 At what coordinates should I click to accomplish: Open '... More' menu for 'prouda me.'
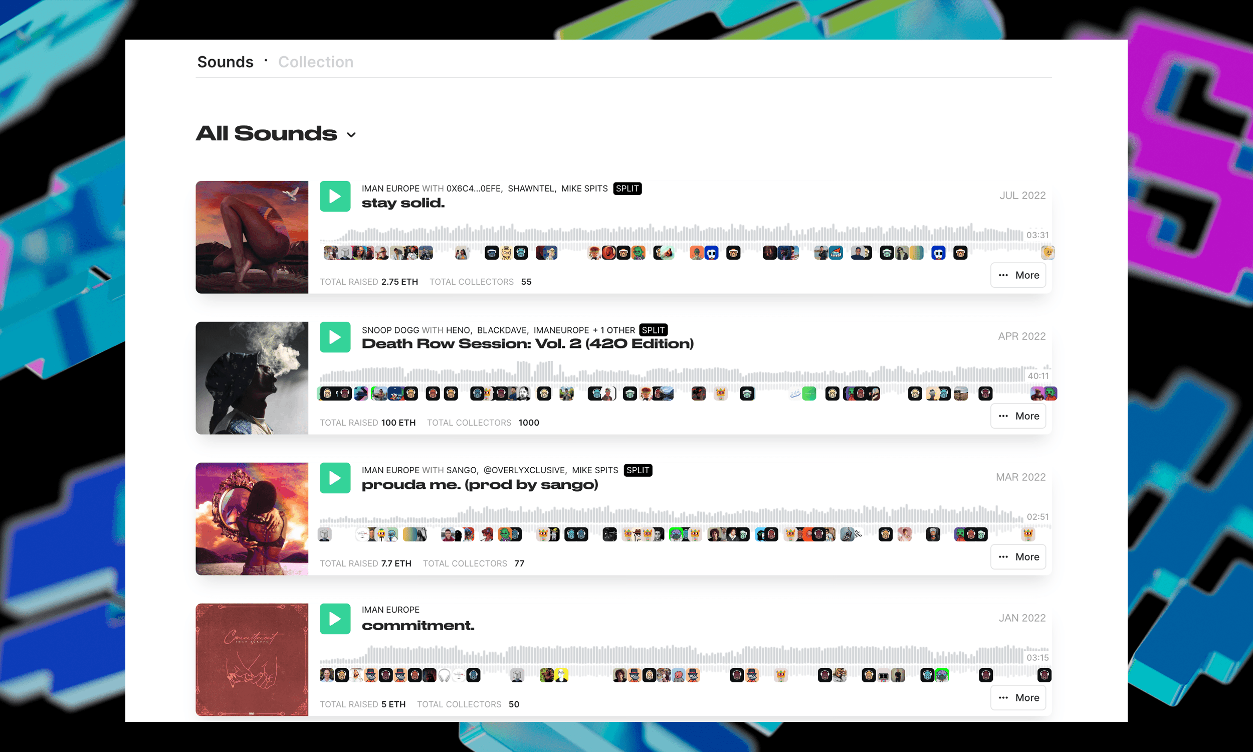coord(1018,556)
